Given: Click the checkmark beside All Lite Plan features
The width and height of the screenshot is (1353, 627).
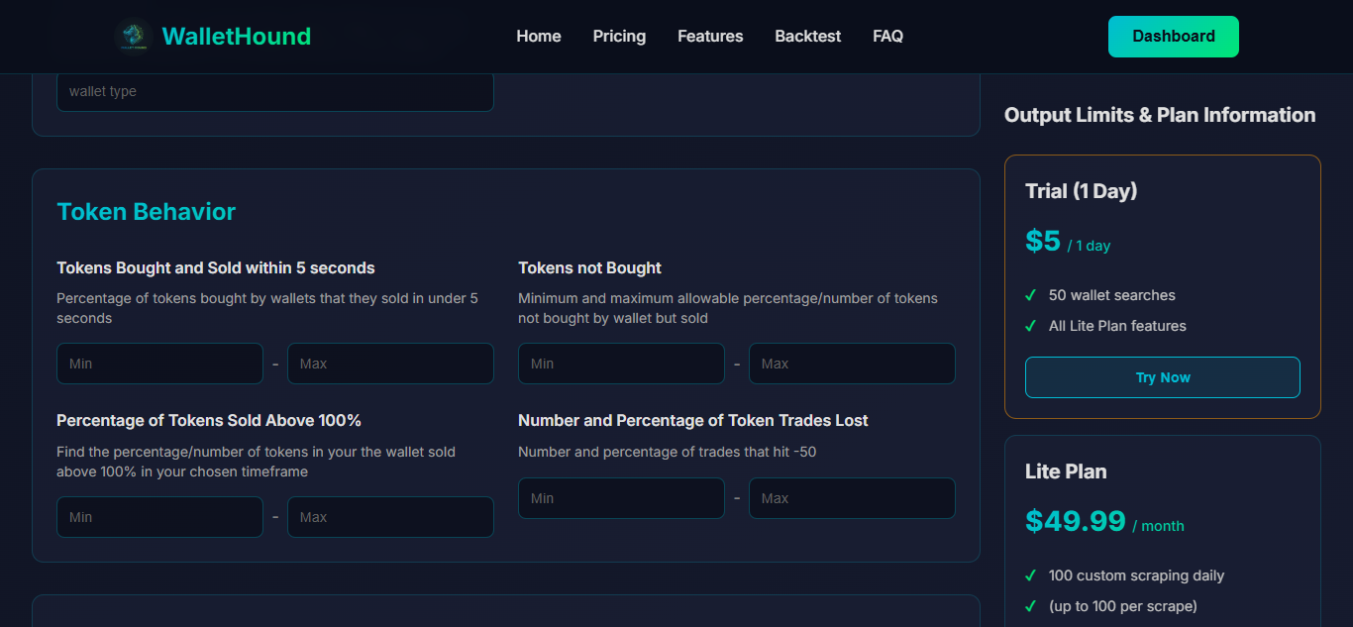Looking at the screenshot, I should pyautogui.click(x=1031, y=326).
